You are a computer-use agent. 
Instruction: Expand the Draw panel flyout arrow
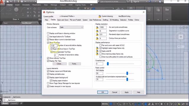(x=18, y=19)
